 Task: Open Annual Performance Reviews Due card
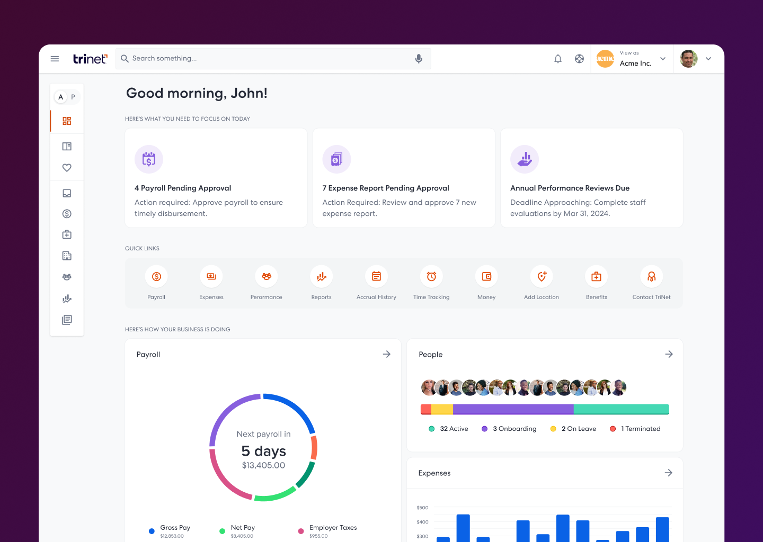[591, 178]
